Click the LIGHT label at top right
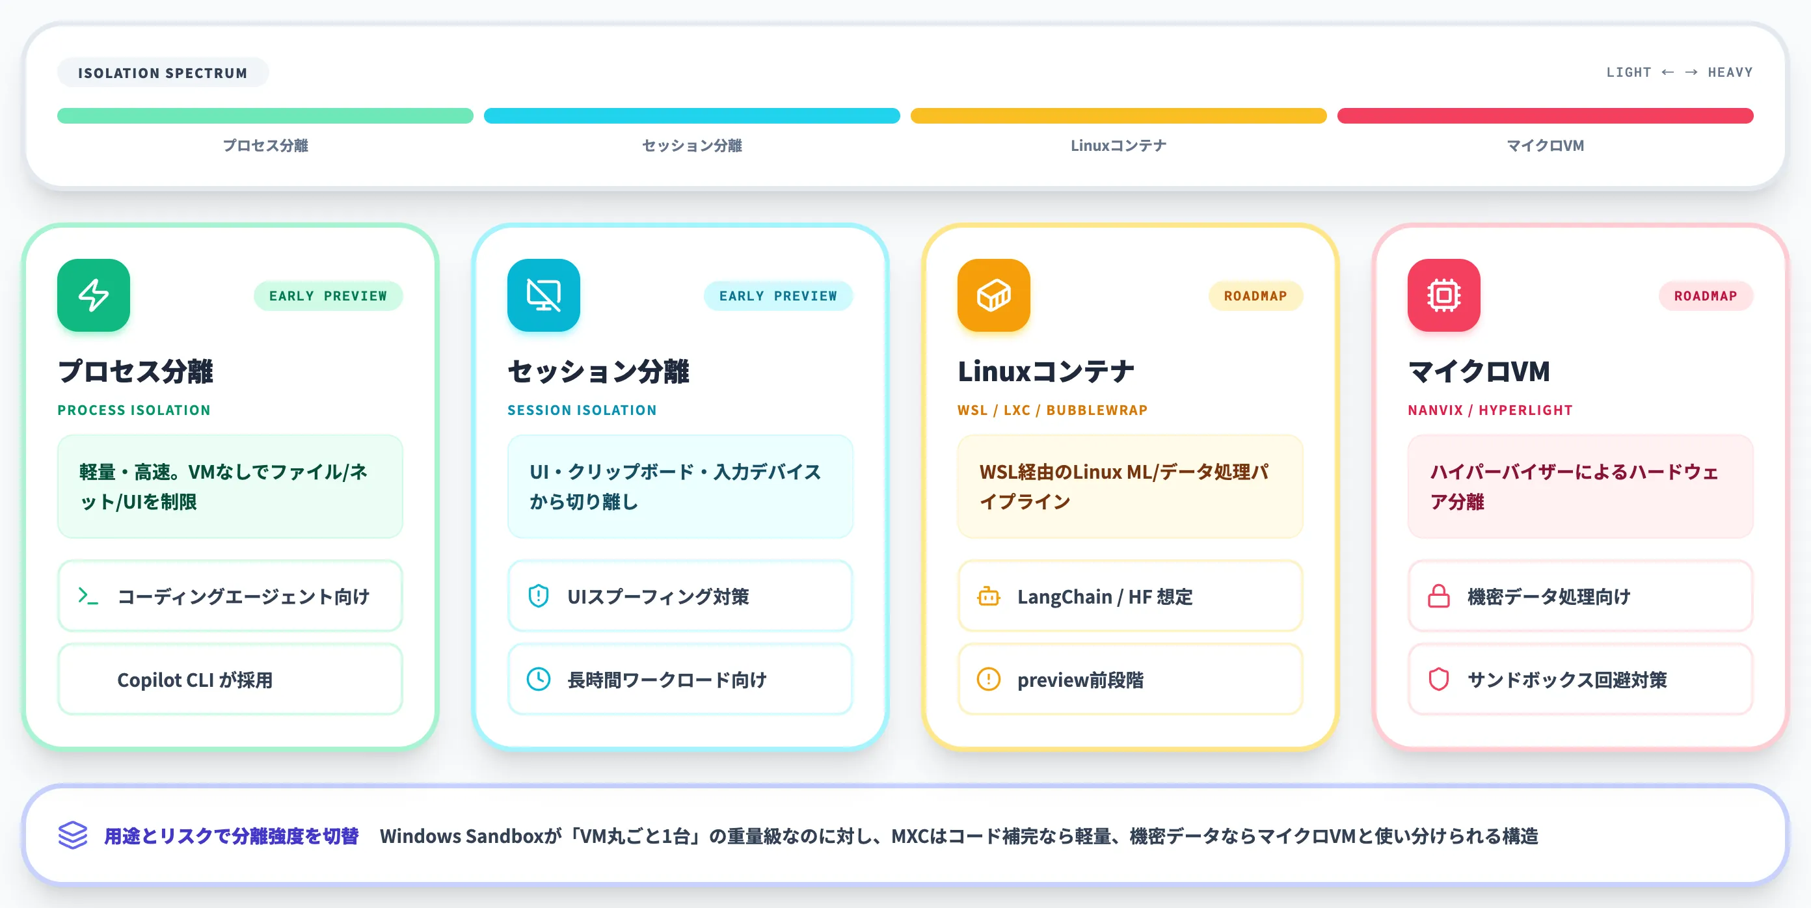Image resolution: width=1811 pixels, height=908 pixels. (x=1628, y=72)
